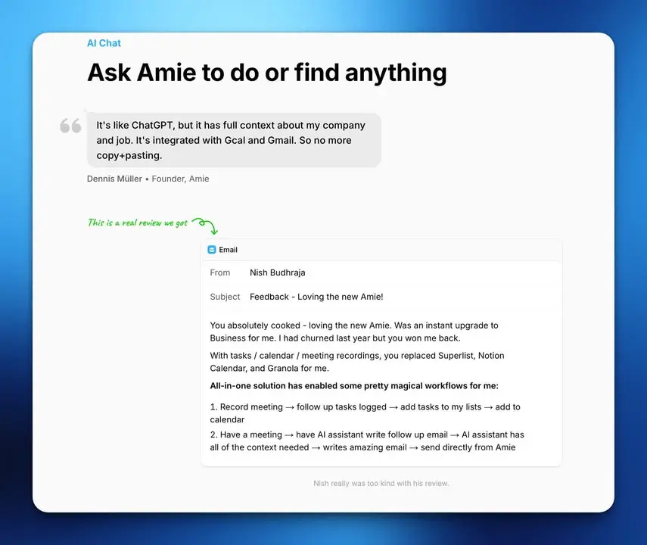This screenshot has width=647, height=545.
Task: Click caption 'Nish really was too kind'
Action: point(381,484)
